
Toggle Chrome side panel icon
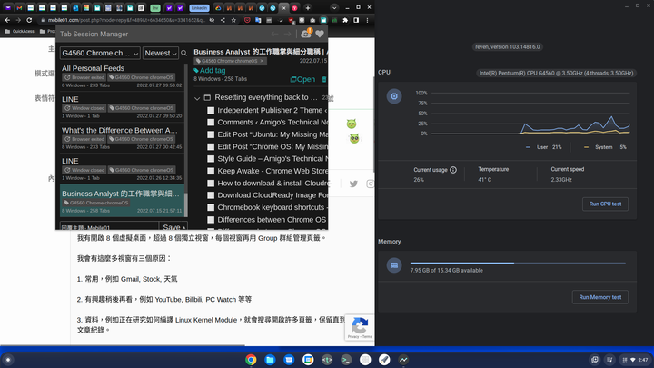[x=356, y=20]
